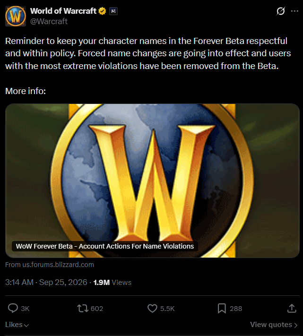Open the WoW logo link card image
The width and height of the screenshot is (303, 336).
coord(152,181)
